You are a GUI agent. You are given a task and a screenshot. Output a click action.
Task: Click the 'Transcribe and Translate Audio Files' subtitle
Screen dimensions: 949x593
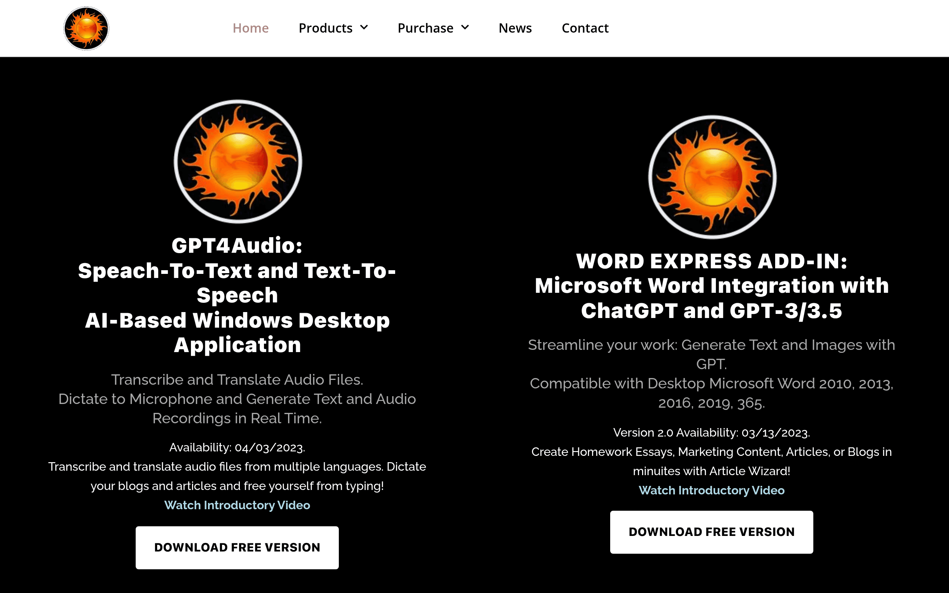pos(237,380)
